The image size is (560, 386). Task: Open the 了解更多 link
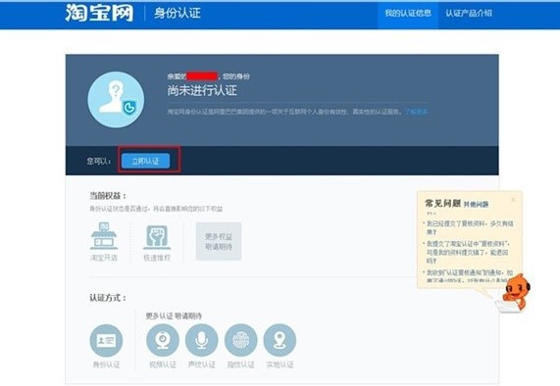click(x=416, y=112)
